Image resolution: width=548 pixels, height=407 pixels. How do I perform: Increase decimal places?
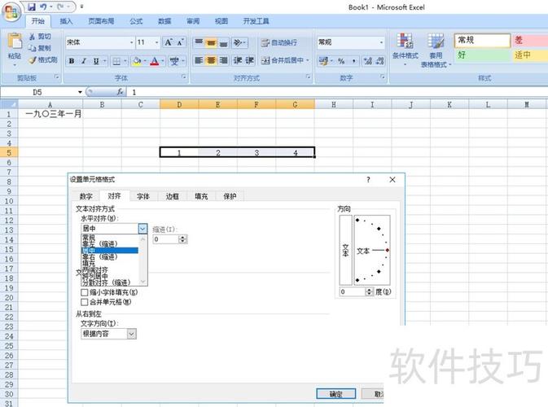pyautogui.click(x=368, y=61)
